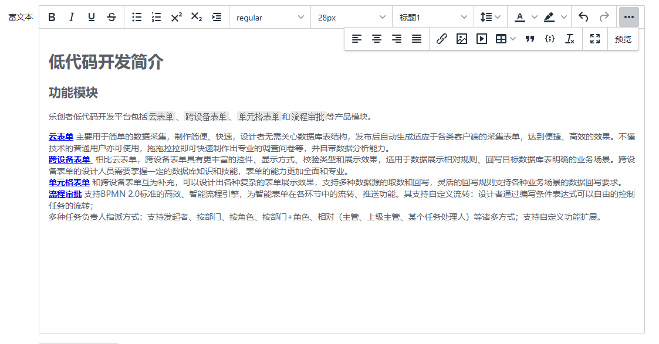This screenshot has width=659, height=344.
Task: Enter fullscreen editing mode
Action: point(595,39)
